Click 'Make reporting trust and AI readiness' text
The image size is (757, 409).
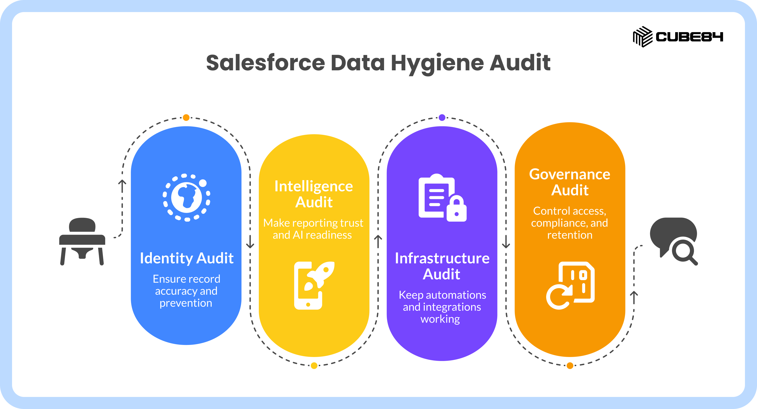point(313,229)
